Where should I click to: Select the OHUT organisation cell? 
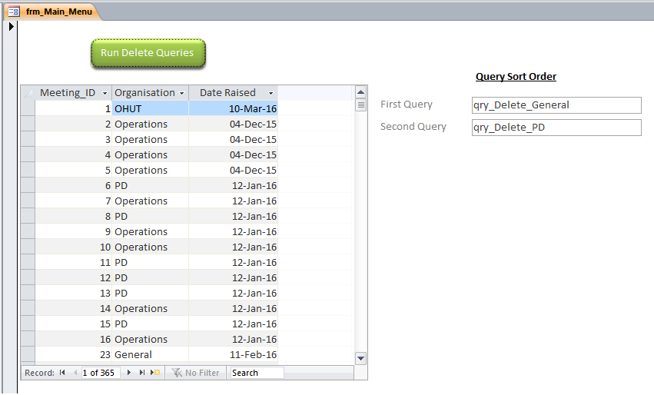point(150,109)
